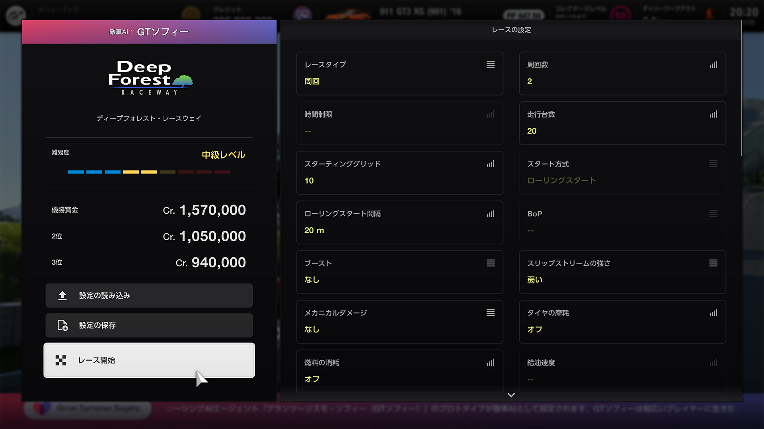Select the 敵車AI: GTソフィー header tab
764x429 pixels.
[x=149, y=32]
